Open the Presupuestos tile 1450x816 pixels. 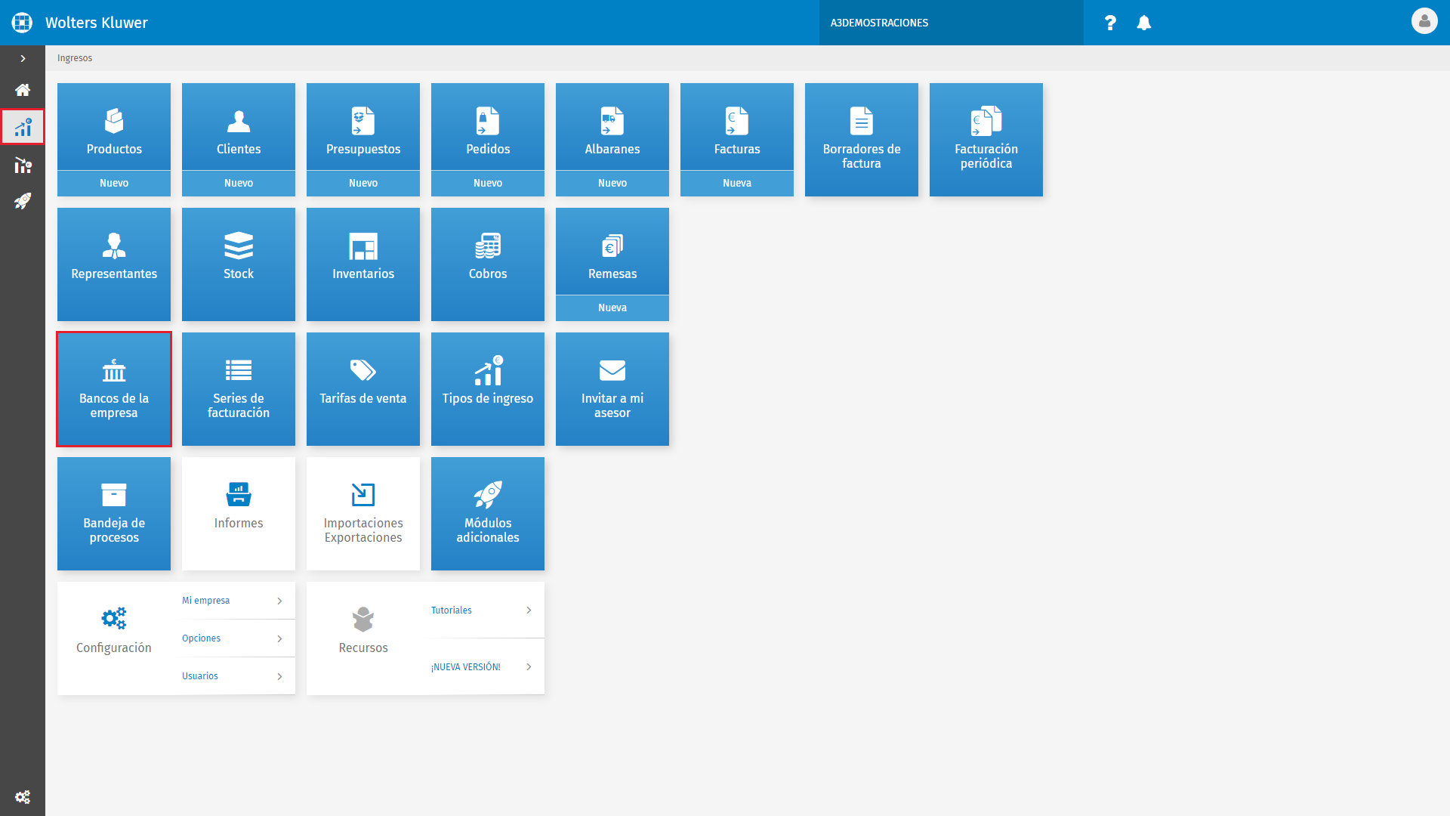[363, 127]
